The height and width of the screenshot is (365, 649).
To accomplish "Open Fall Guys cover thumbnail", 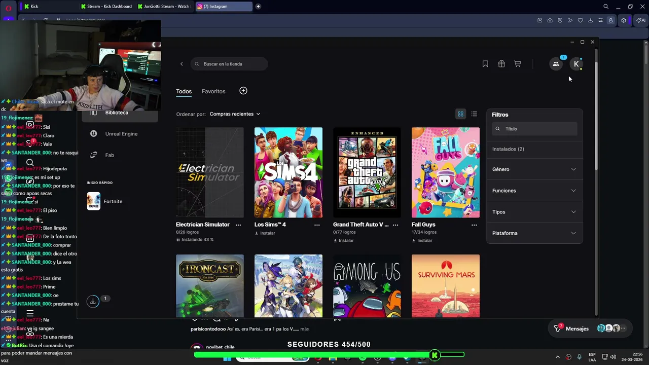I will [446, 172].
